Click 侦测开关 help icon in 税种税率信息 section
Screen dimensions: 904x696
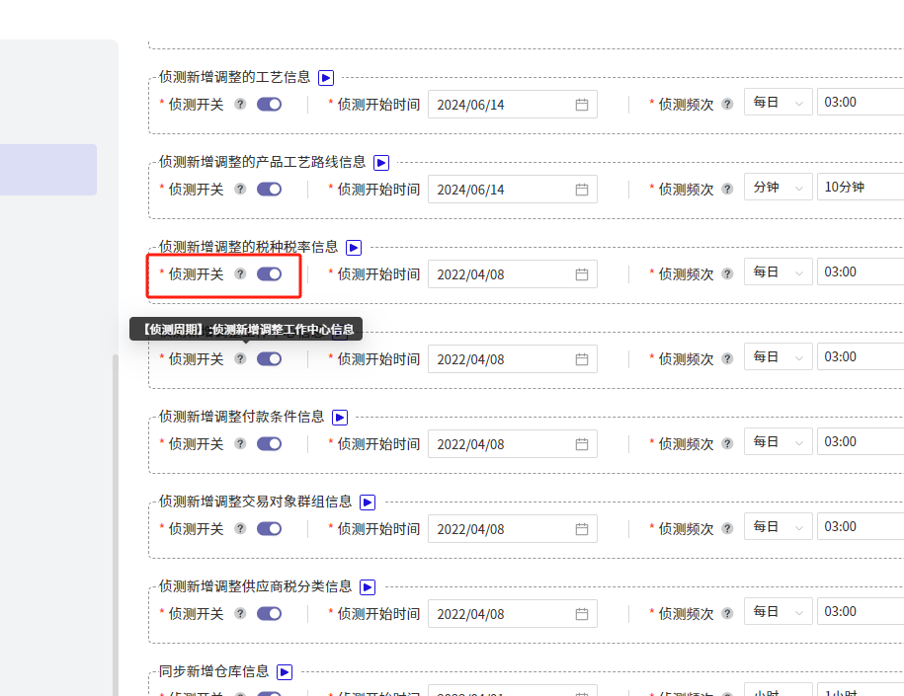click(x=240, y=274)
